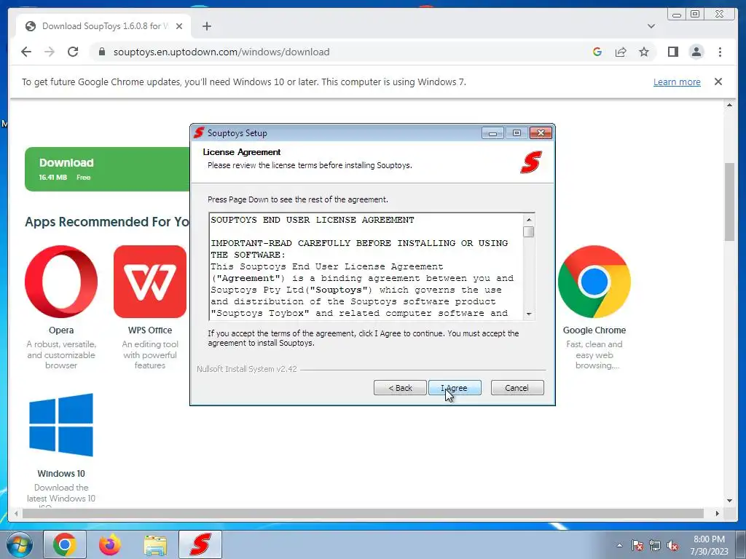Click the Souptoys S icon in title bar
Viewport: 746px width, 559px height.
[199, 133]
